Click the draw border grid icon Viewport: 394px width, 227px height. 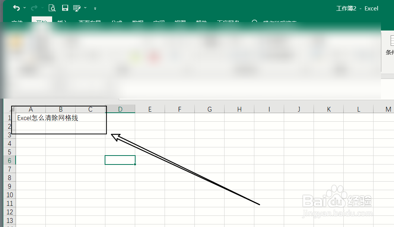(77, 8)
